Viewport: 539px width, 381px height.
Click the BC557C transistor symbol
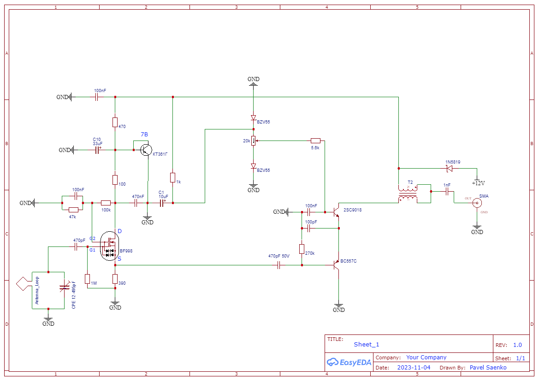coord(336,265)
